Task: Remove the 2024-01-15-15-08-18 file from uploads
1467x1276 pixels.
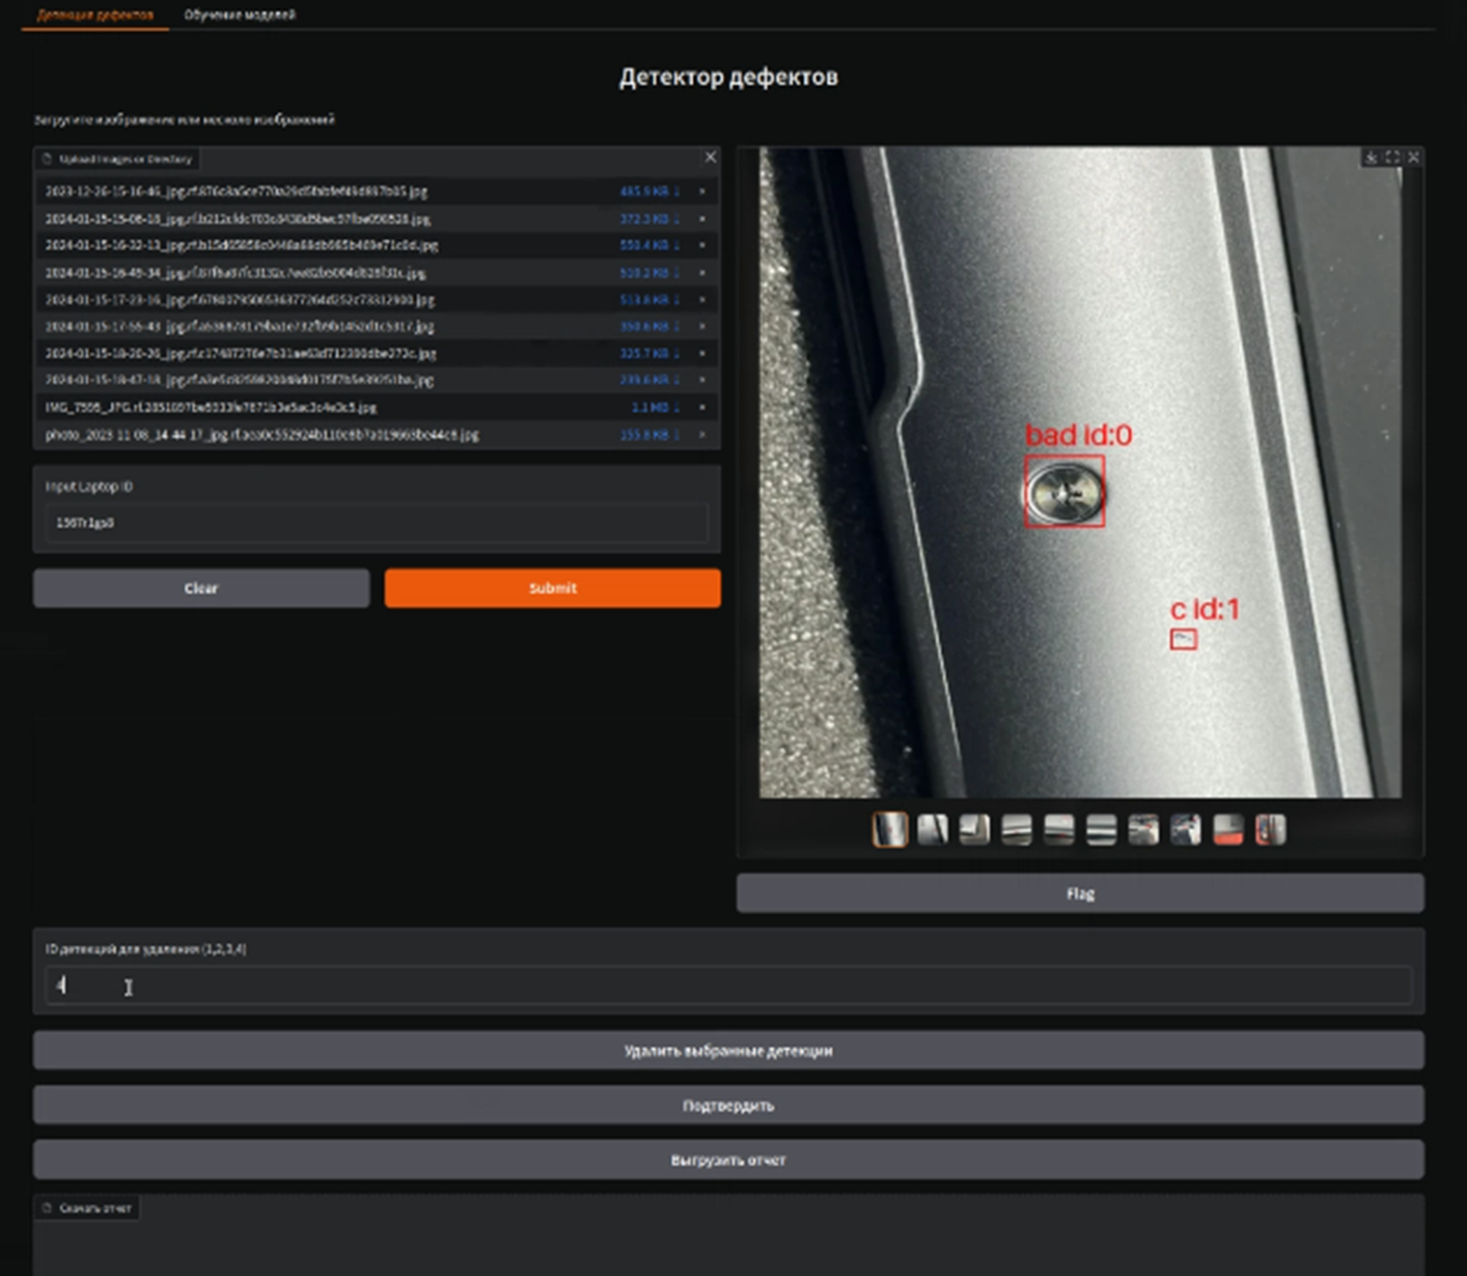Action: (x=702, y=218)
